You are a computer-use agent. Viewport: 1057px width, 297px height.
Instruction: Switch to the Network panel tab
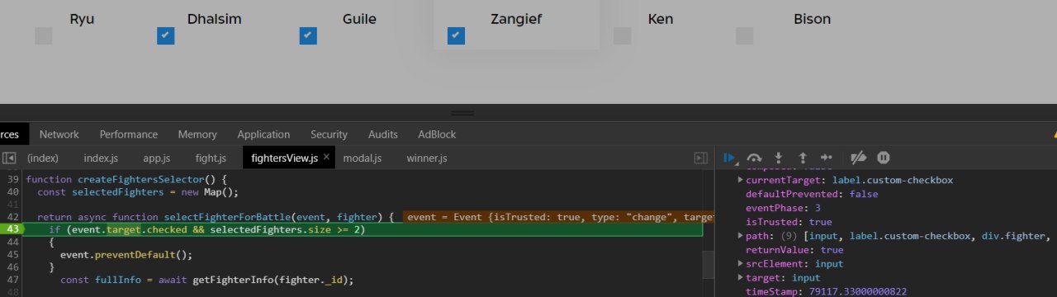59,134
